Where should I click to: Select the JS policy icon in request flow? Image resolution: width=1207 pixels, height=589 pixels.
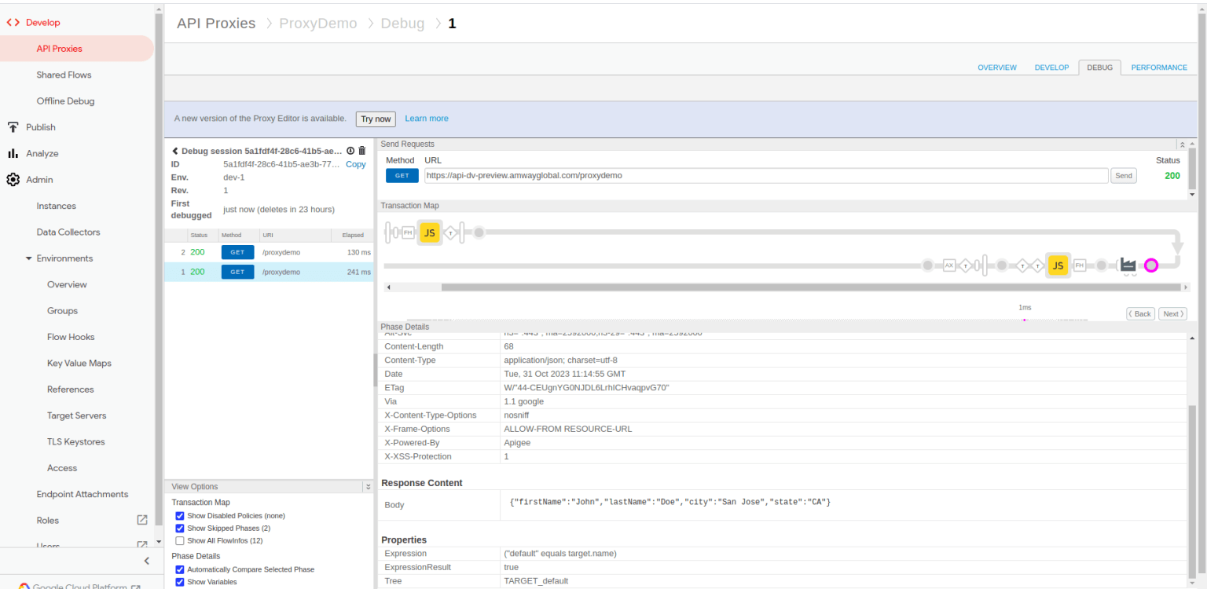click(x=429, y=232)
